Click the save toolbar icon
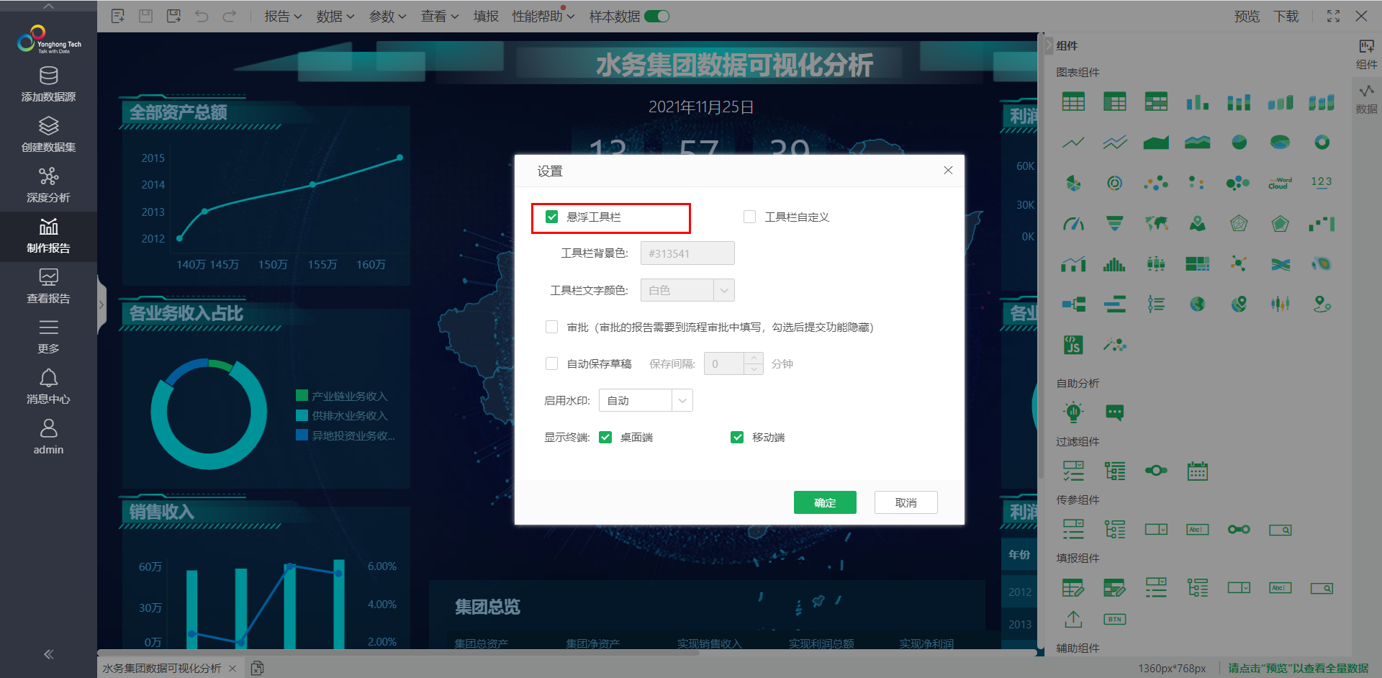The height and width of the screenshot is (678, 1382). 145,16
